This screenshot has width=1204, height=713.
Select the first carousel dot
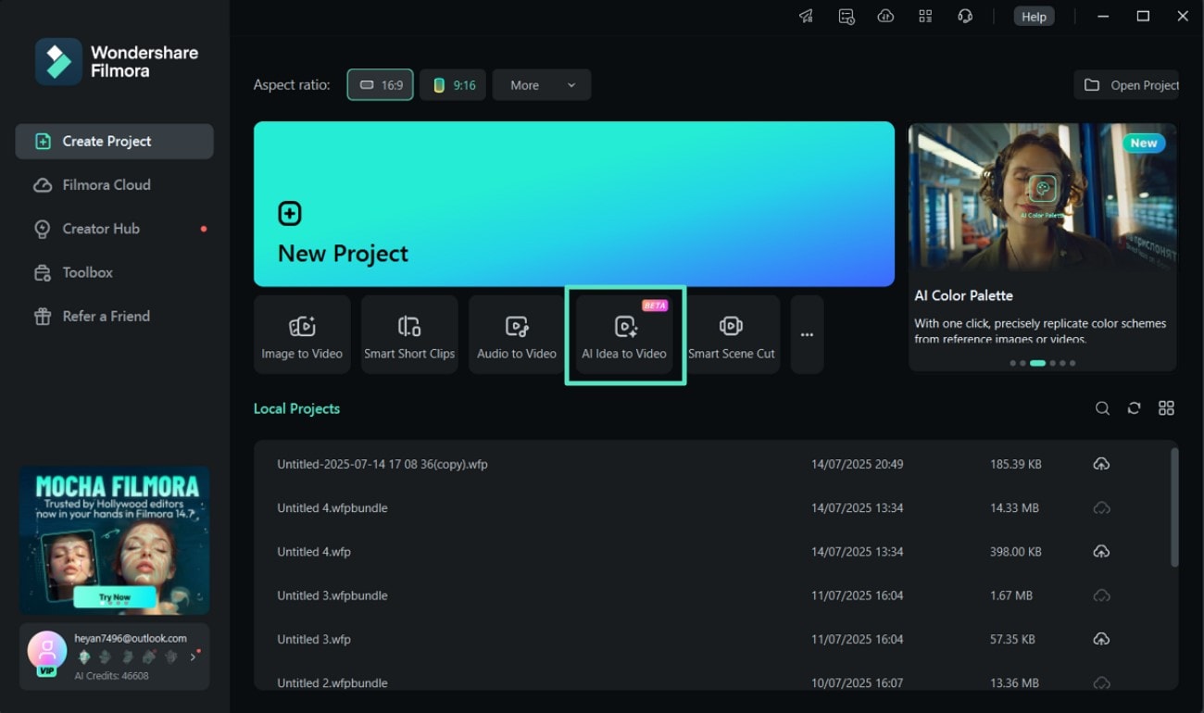(1012, 363)
